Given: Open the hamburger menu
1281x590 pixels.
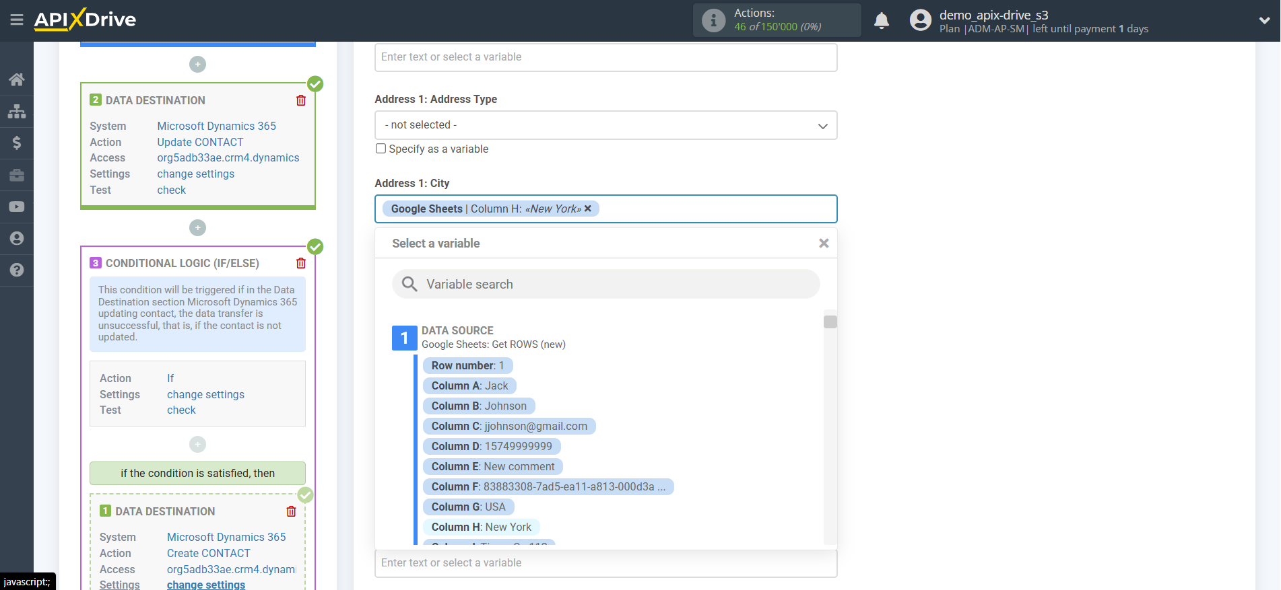Looking at the screenshot, I should 17,20.
